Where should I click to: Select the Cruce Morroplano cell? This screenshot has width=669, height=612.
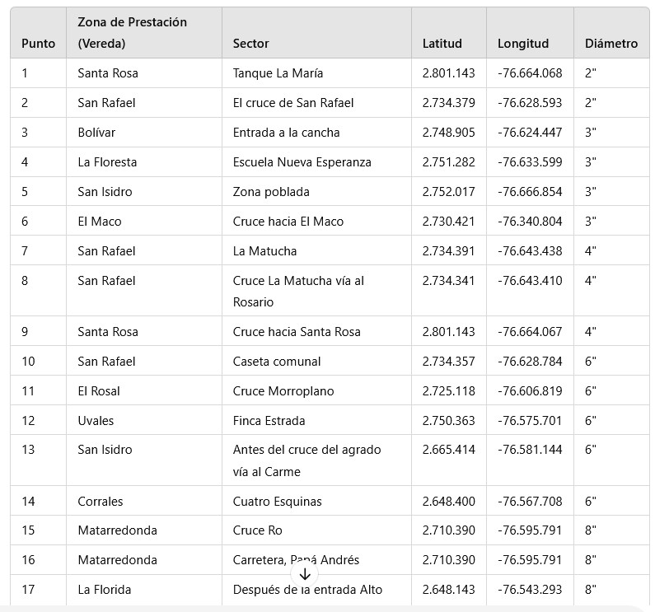tap(283, 391)
